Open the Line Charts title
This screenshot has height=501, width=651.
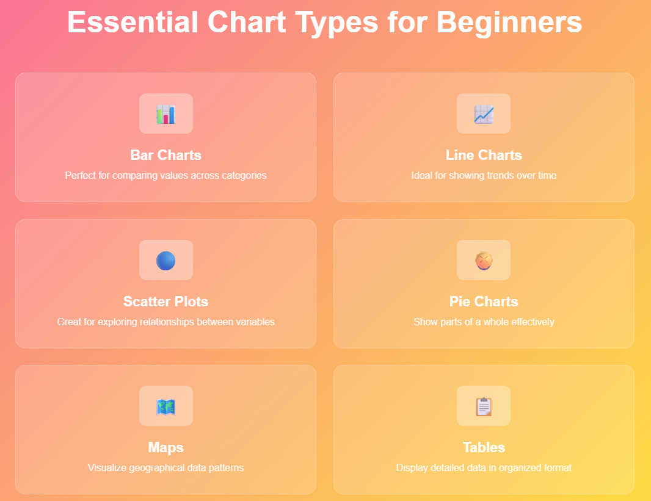coord(484,155)
